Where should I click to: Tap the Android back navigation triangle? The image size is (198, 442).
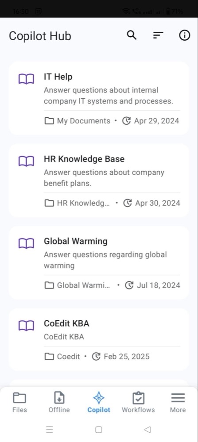tap(148, 430)
